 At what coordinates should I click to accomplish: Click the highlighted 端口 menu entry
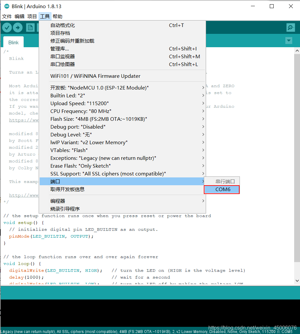tap(122, 181)
